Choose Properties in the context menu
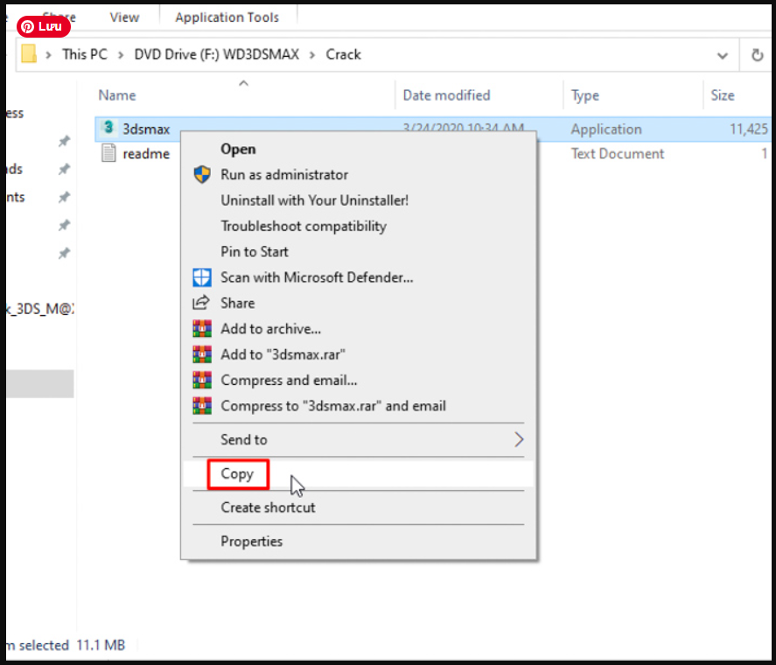 click(x=251, y=542)
